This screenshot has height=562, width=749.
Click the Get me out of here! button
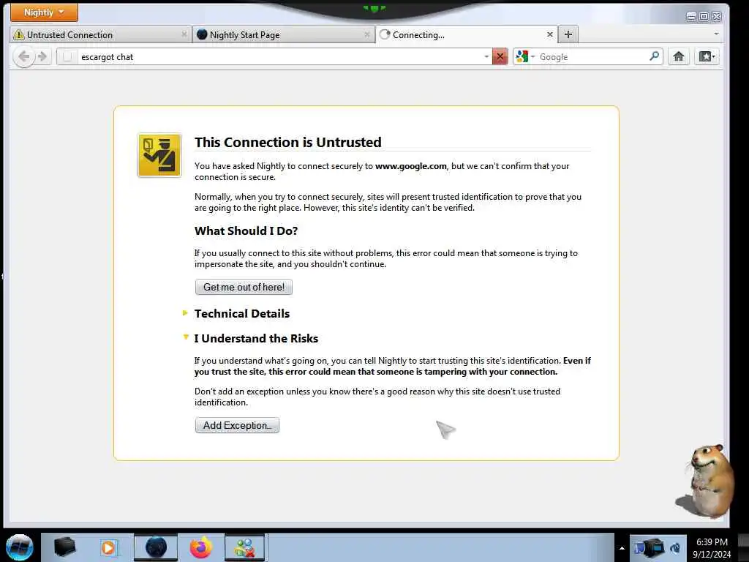pos(244,287)
